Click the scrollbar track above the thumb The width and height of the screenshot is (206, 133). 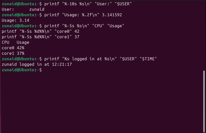pyautogui.click(x=204, y=35)
